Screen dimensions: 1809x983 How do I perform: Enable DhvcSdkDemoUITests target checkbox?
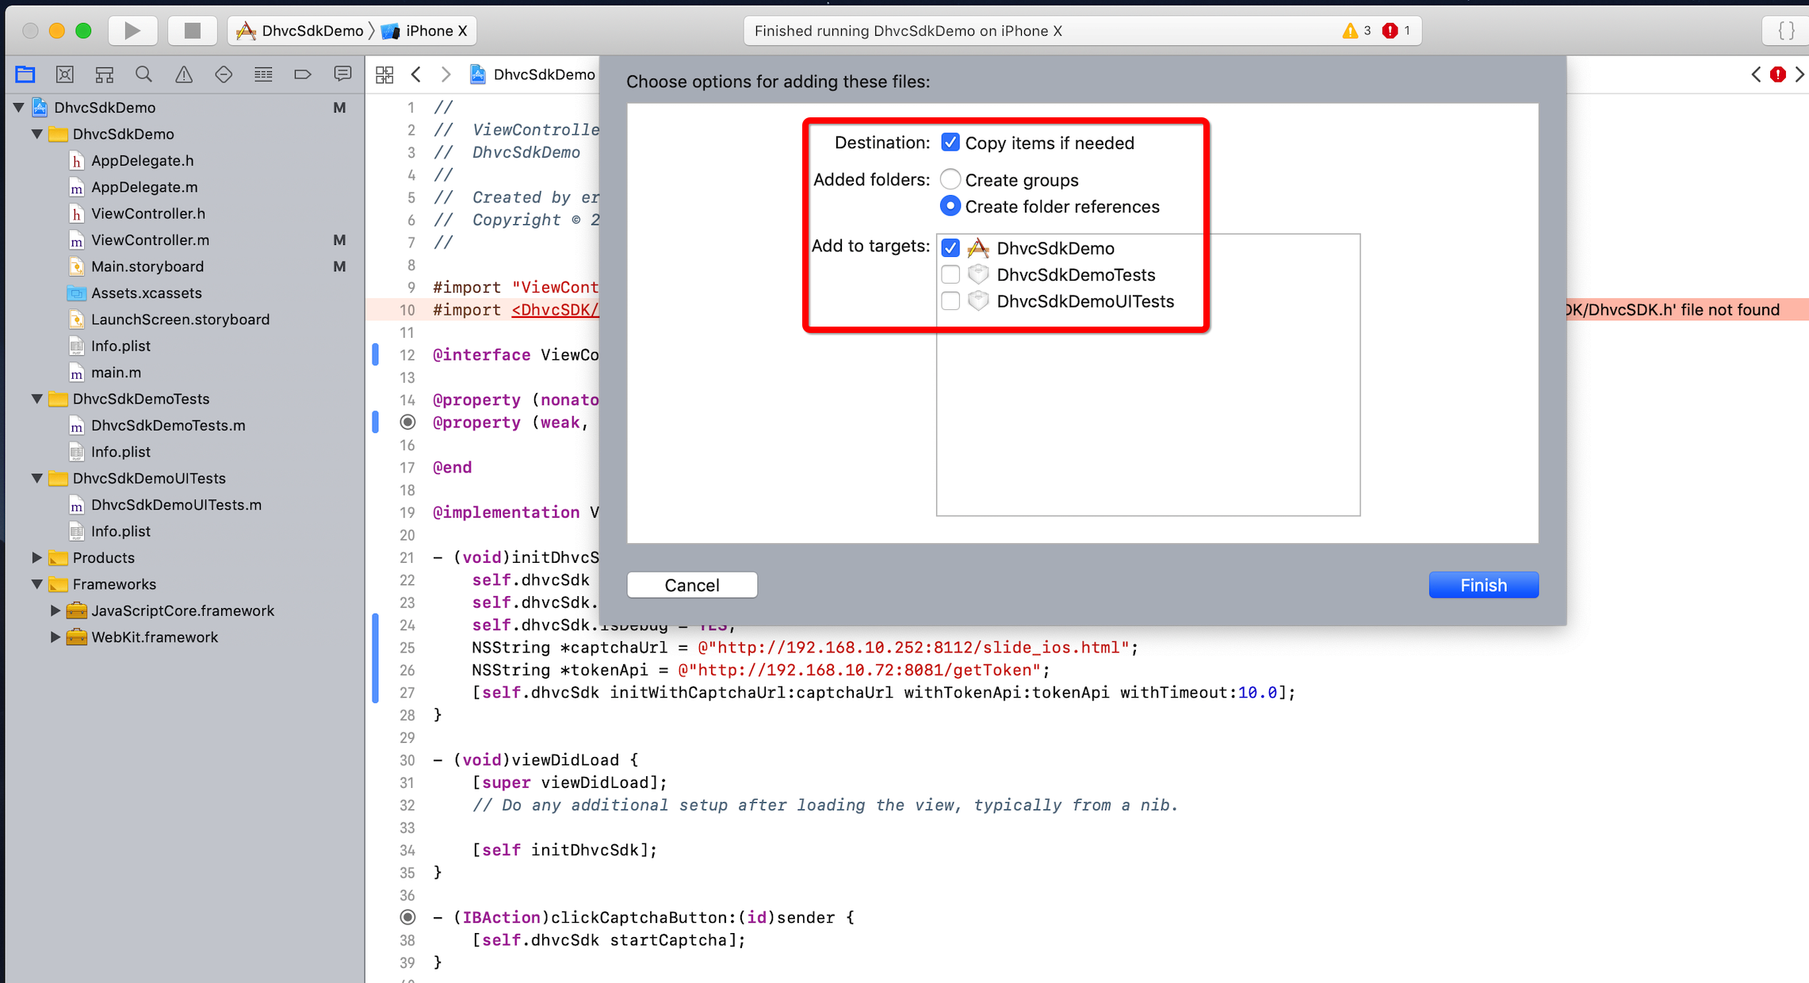950,301
